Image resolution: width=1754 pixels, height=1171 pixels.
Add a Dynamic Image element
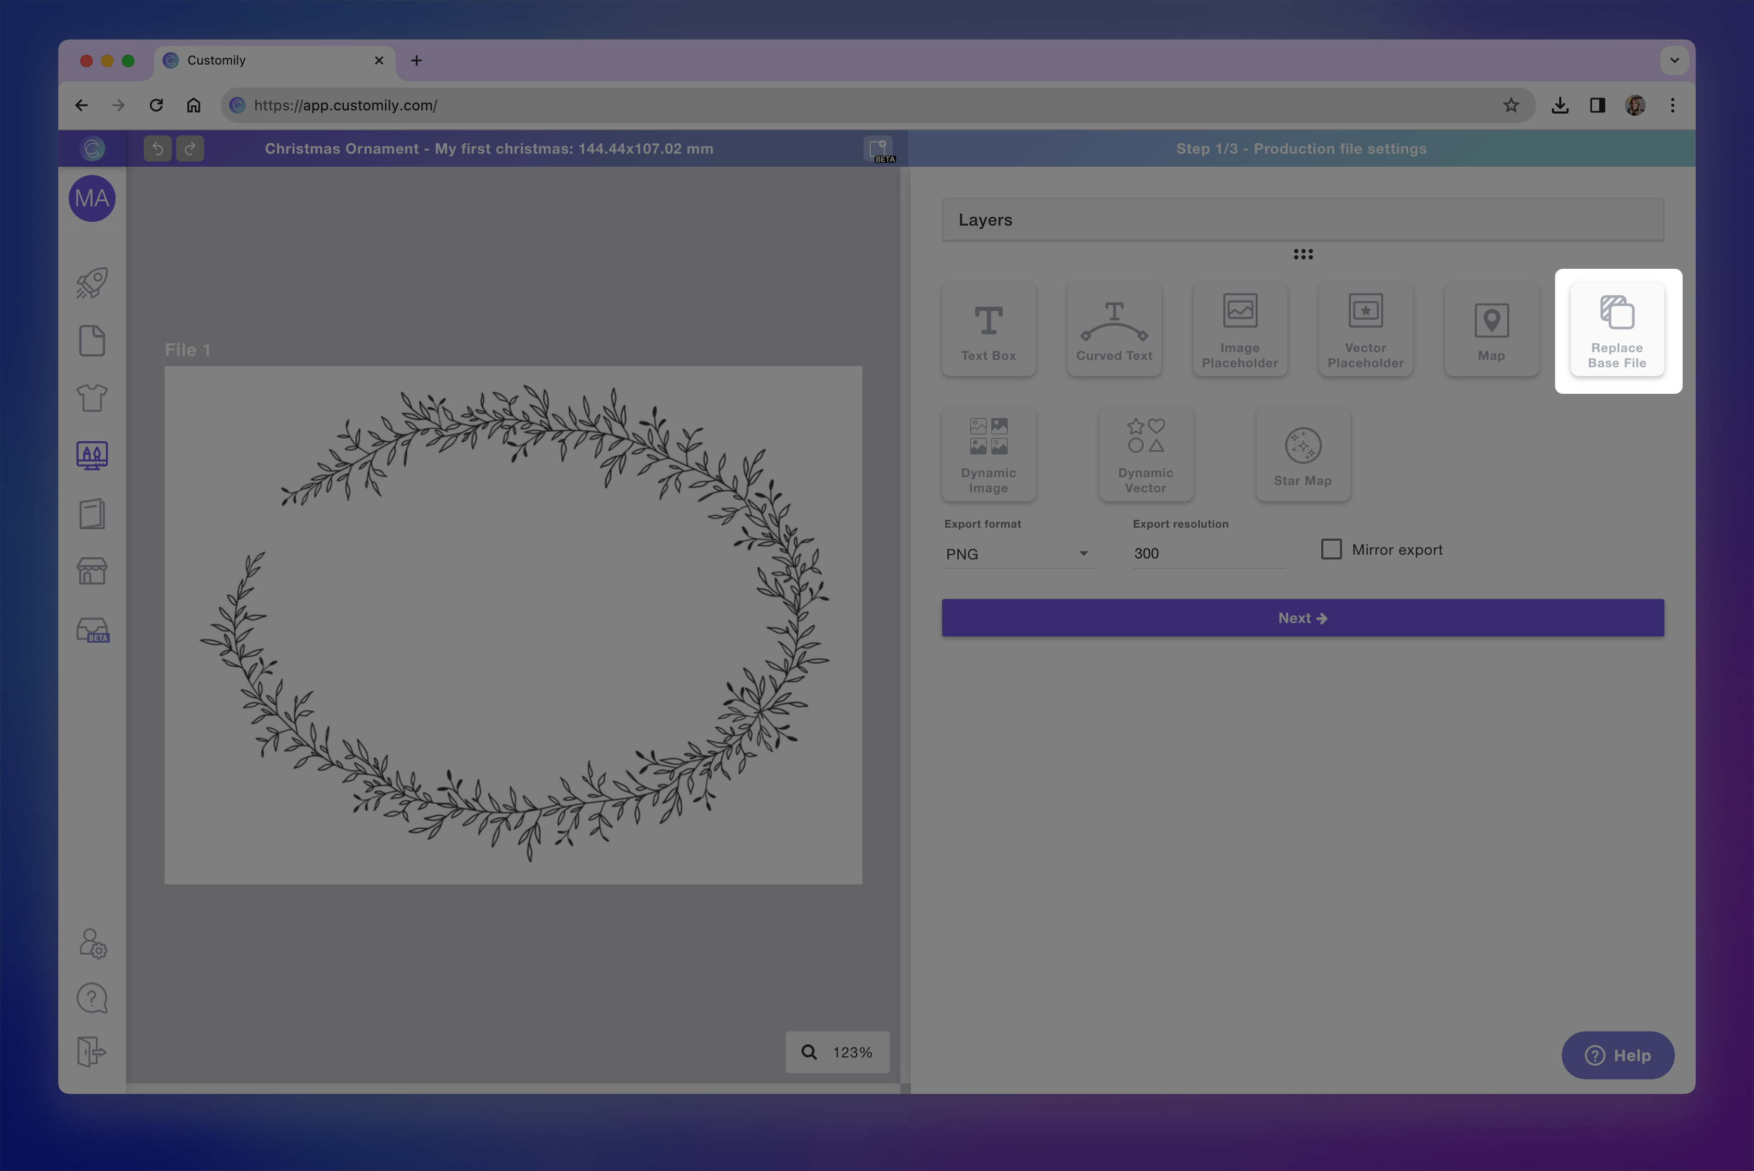(988, 455)
